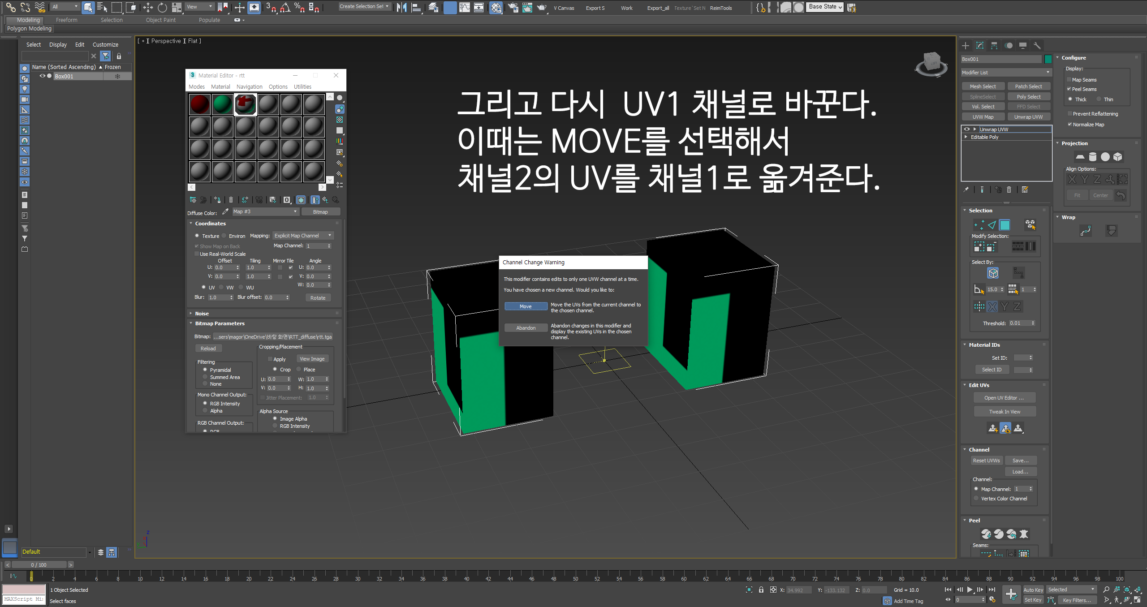This screenshot has height=607, width=1147.
Task: Click the Utilities wrench panel icon
Action: coord(1037,45)
